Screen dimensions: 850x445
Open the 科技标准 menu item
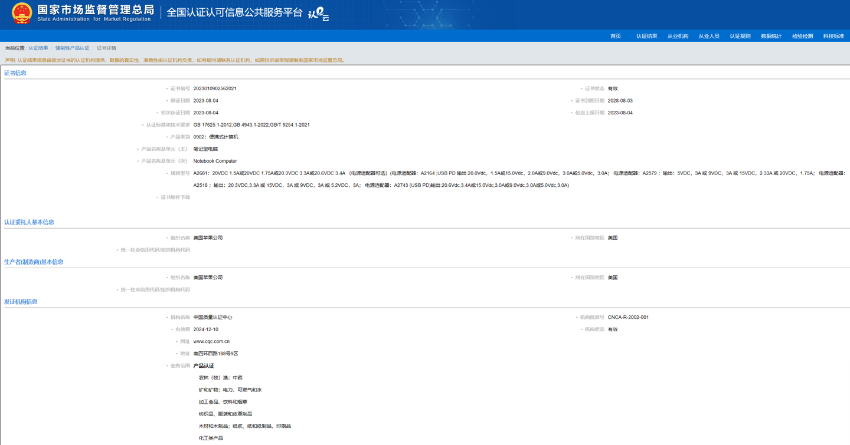pos(833,36)
